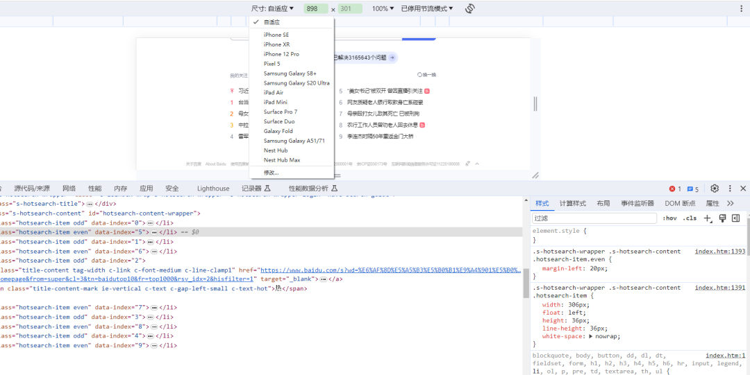
Task: Toggle the .cls class editor button
Action: [x=690, y=218]
